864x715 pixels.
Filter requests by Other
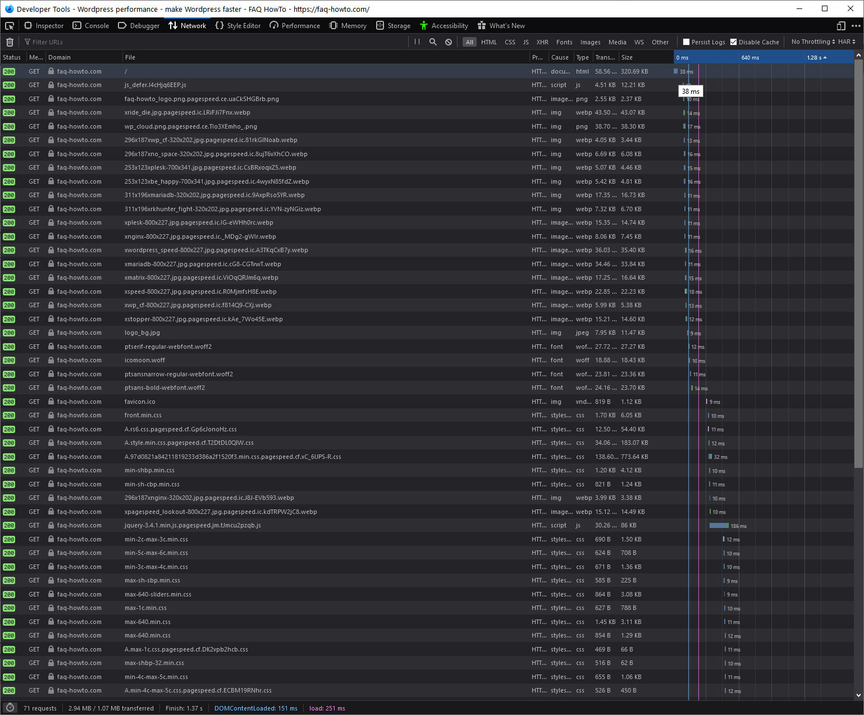[660, 42]
